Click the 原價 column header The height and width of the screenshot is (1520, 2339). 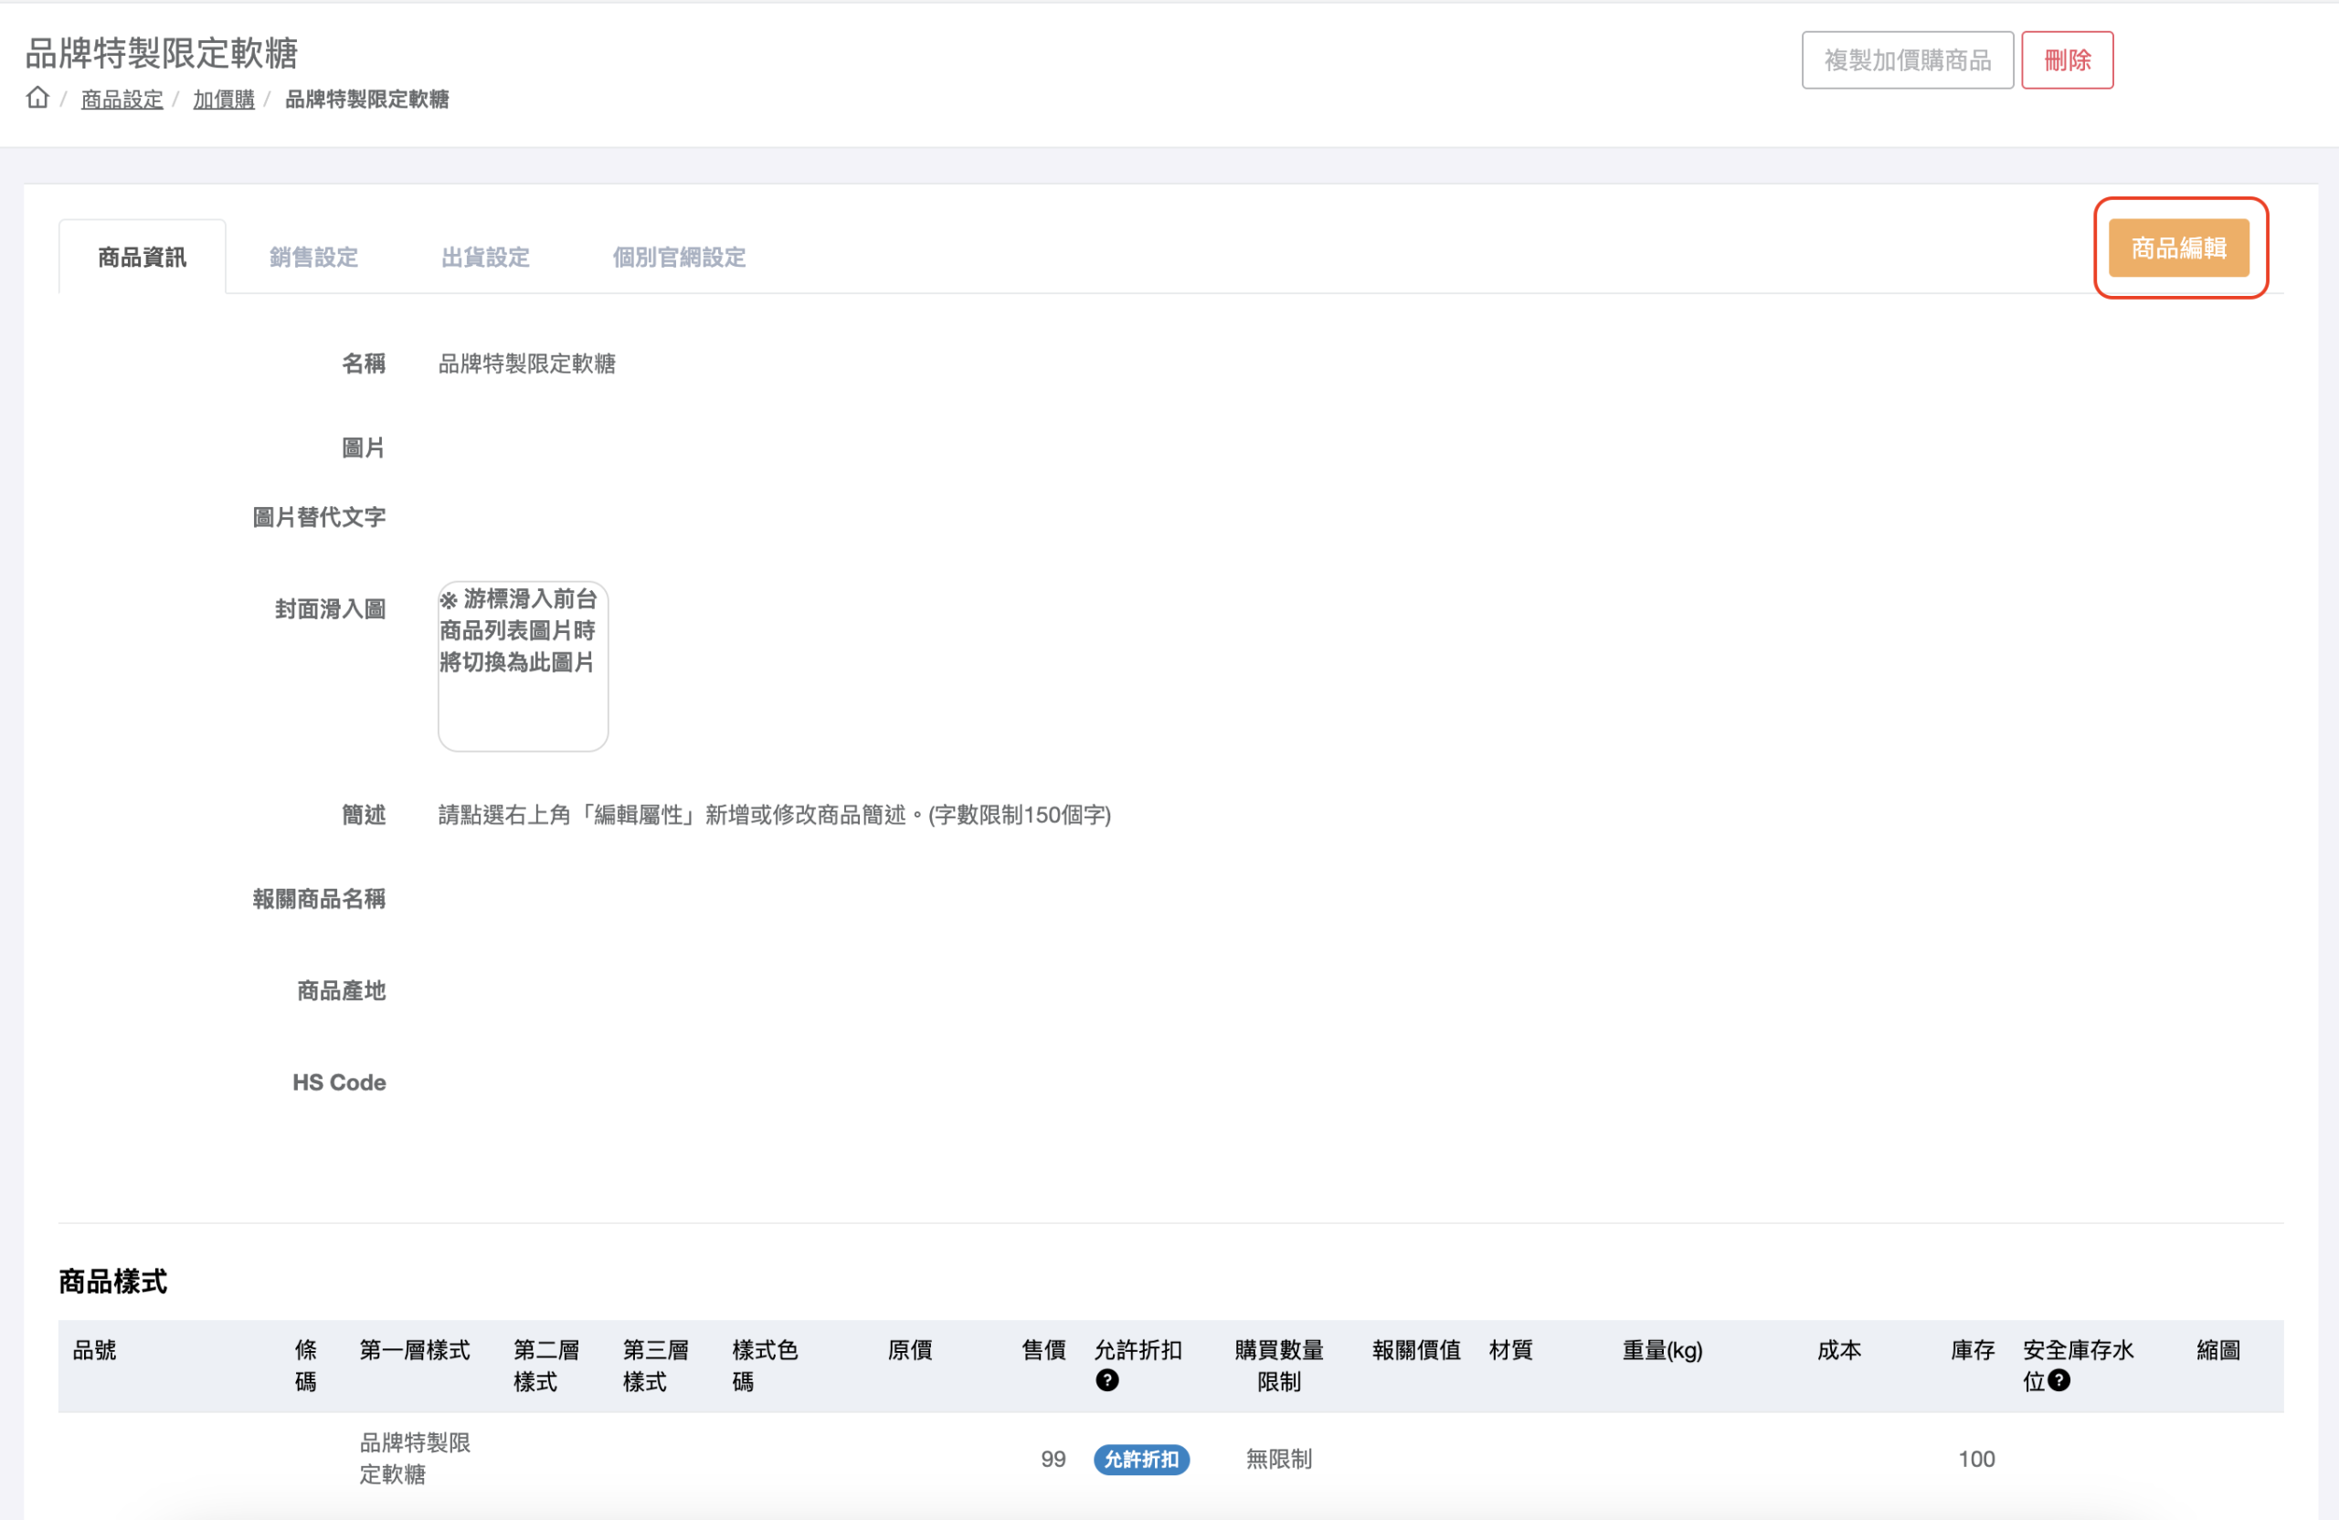(x=909, y=1350)
